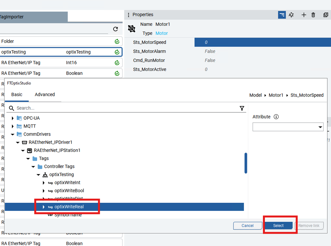Viewport: 331px width, 246px height.
Task: Sort properties alphabetically with AZ icon
Action: [x=291, y=15]
